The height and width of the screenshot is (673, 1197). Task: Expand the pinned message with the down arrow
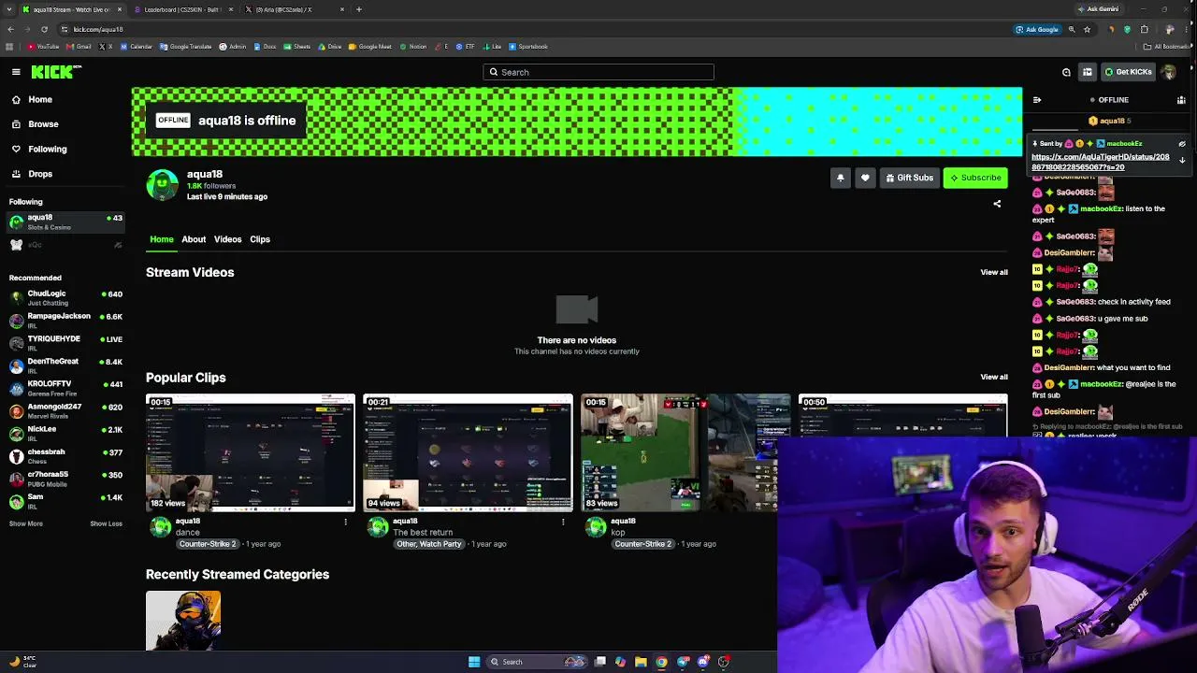coord(1181,161)
